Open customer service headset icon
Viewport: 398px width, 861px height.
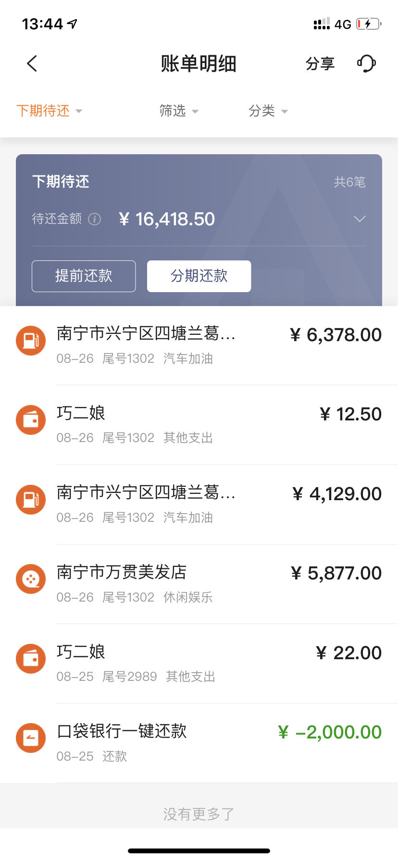366,63
